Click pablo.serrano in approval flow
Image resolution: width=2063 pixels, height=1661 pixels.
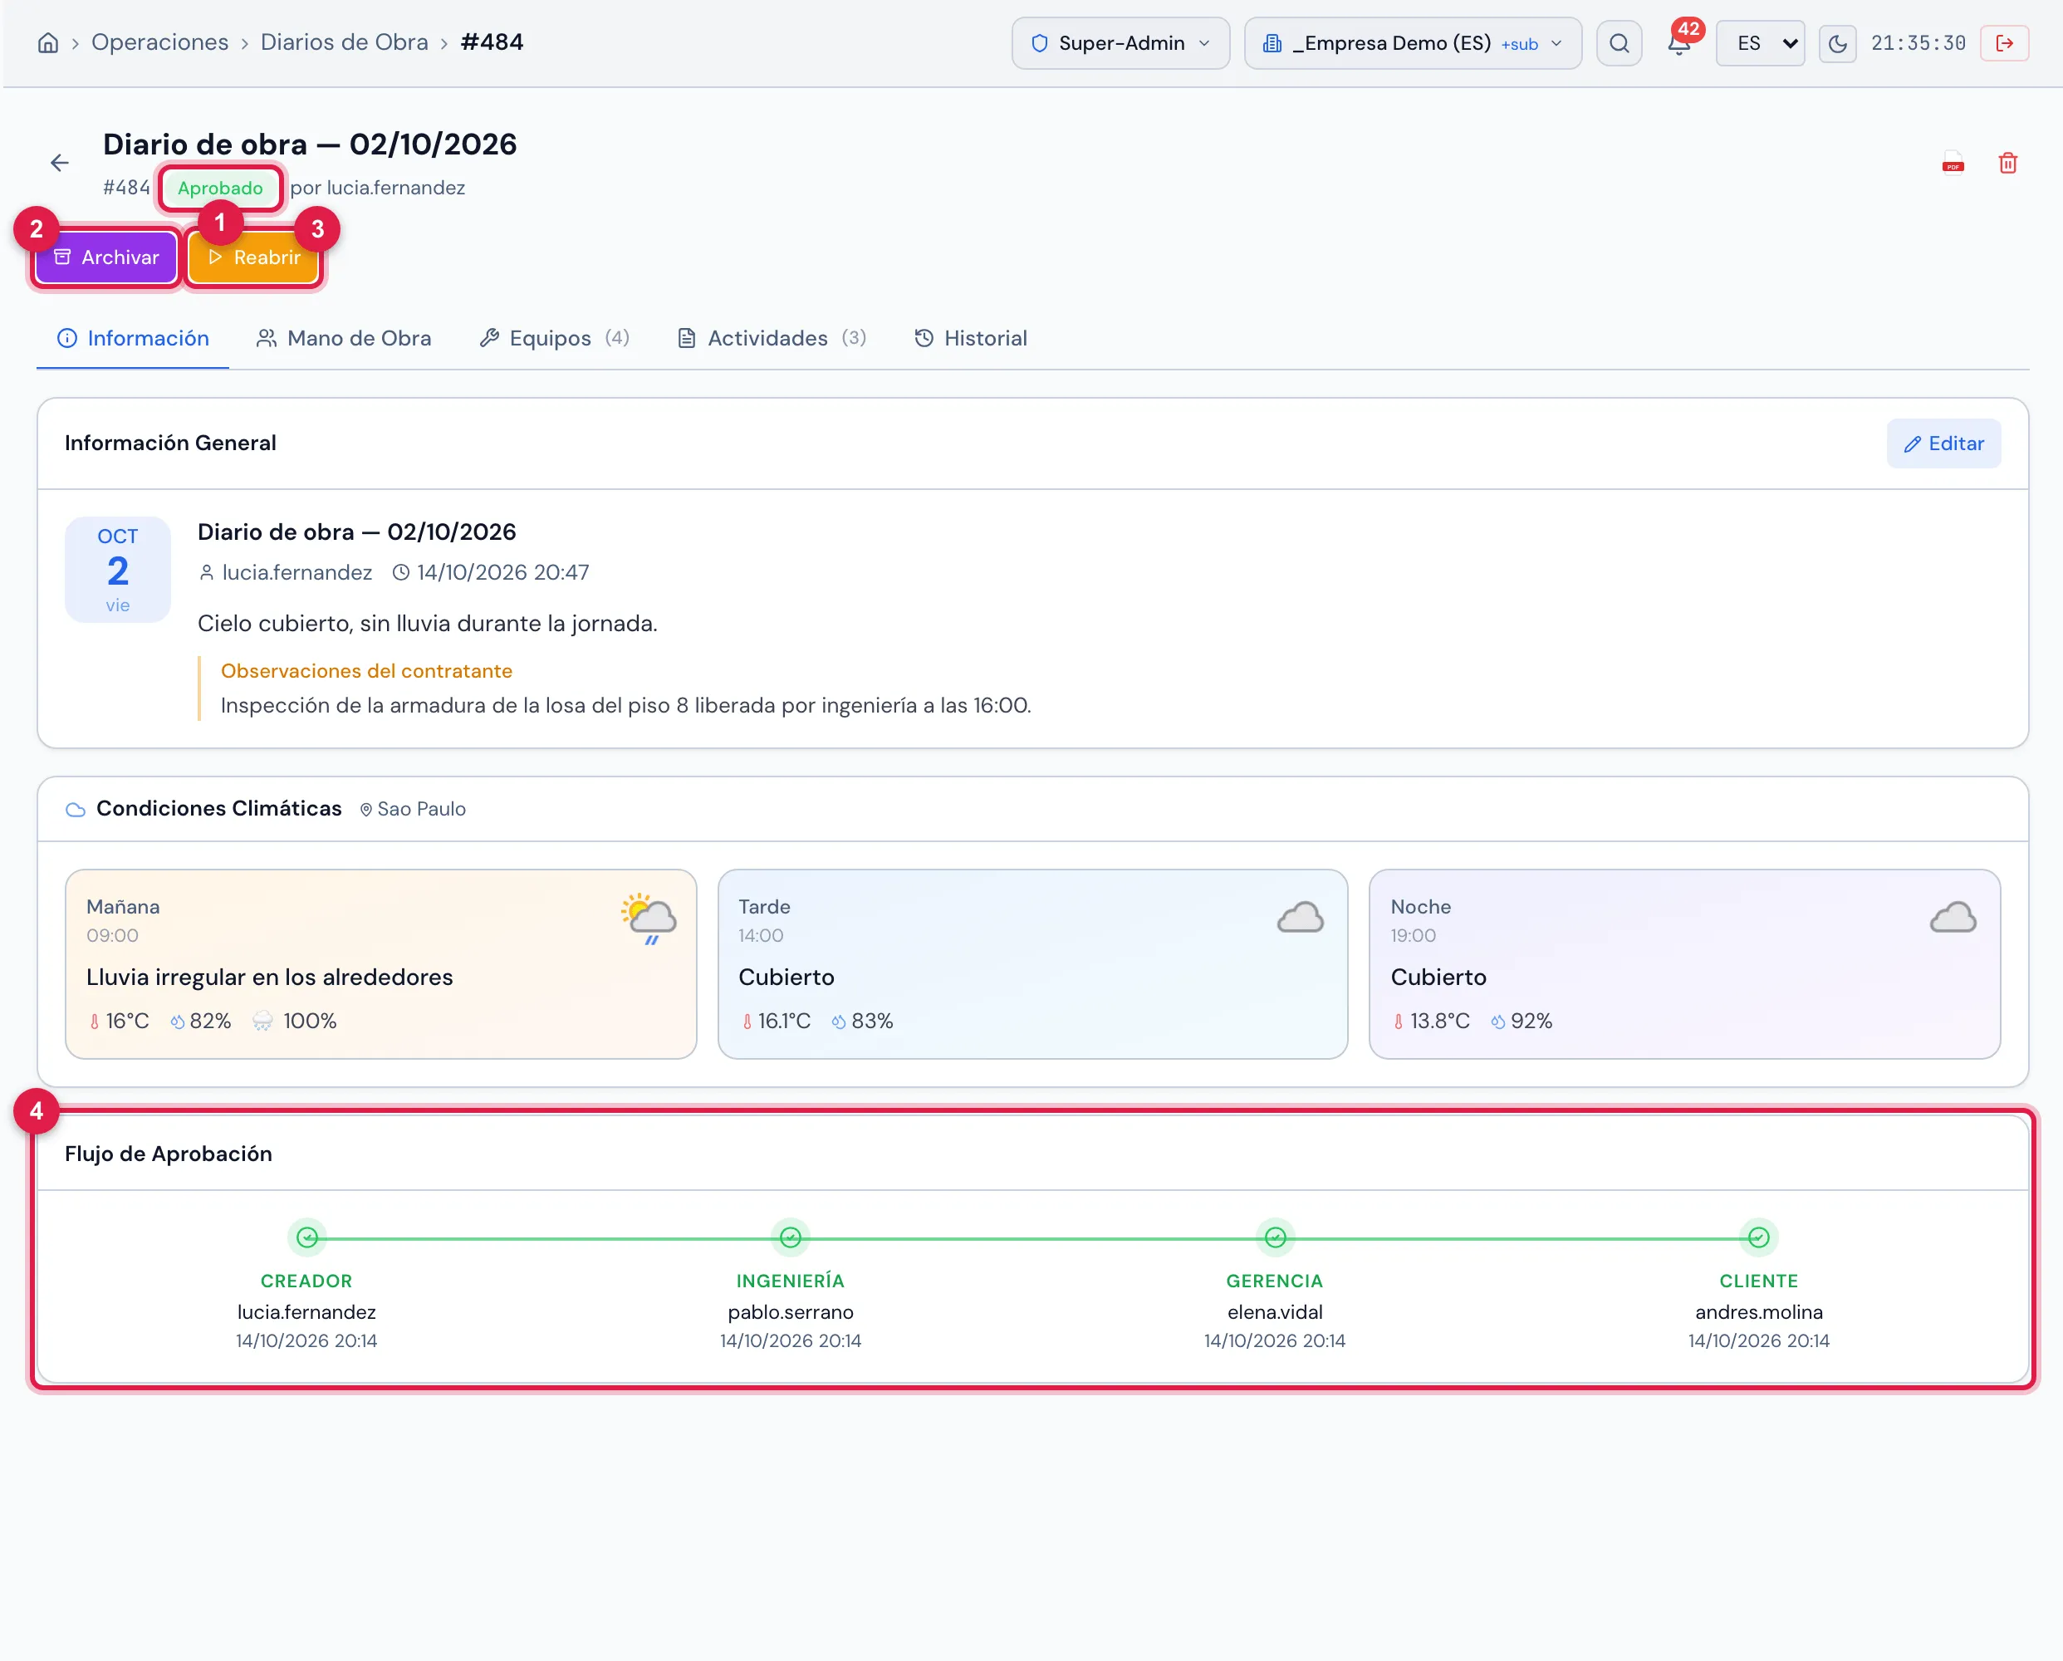[791, 1311]
